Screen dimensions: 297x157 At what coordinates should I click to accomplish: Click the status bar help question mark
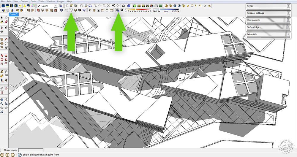point(20,155)
